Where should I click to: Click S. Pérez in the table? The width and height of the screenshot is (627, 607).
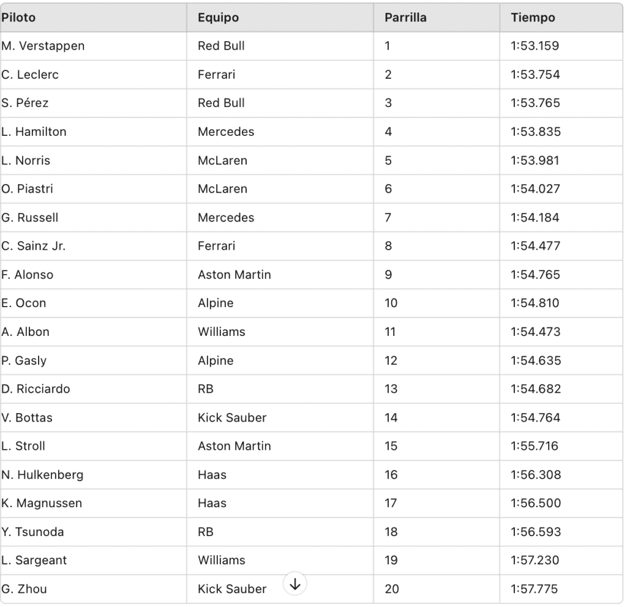click(25, 103)
